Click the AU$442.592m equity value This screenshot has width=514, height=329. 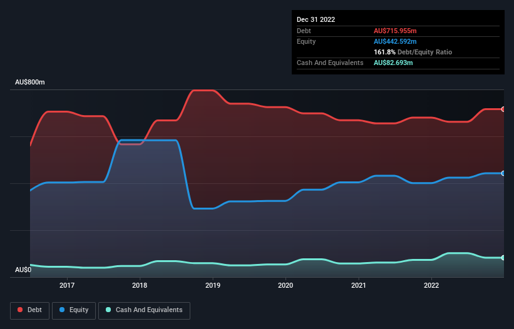(395, 41)
